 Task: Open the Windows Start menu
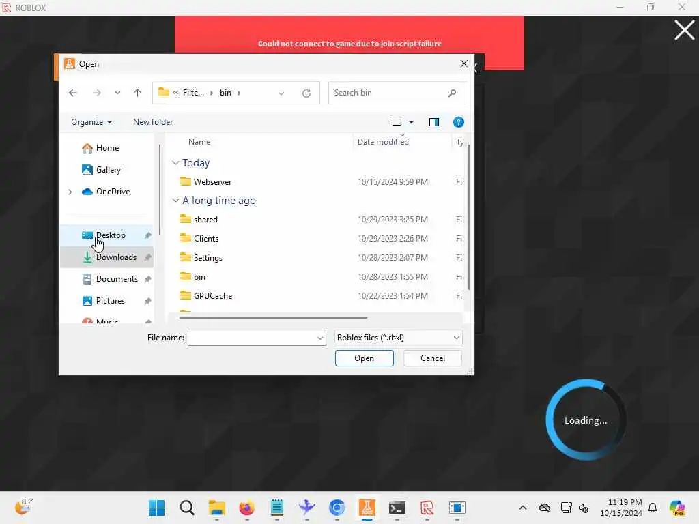(156, 508)
